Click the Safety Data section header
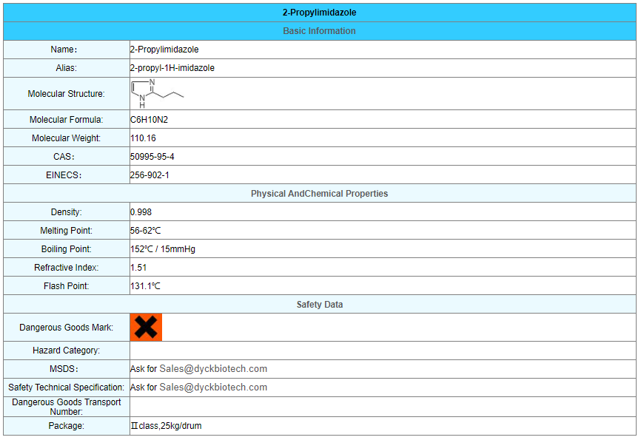This screenshot has height=440, width=641. tap(320, 305)
